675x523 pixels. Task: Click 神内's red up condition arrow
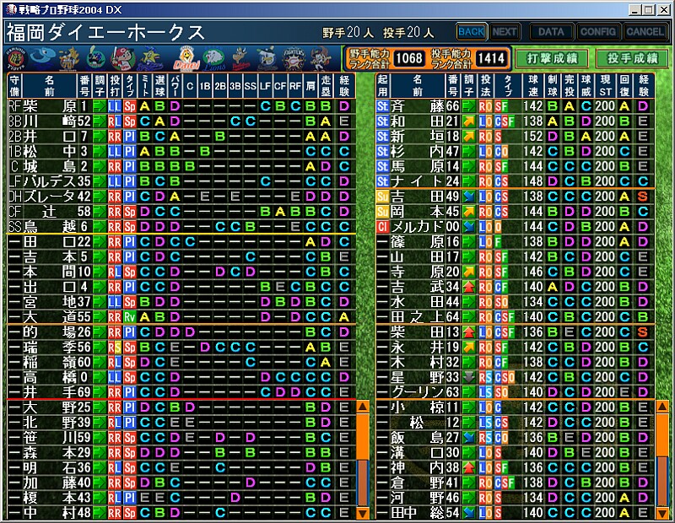(468, 467)
